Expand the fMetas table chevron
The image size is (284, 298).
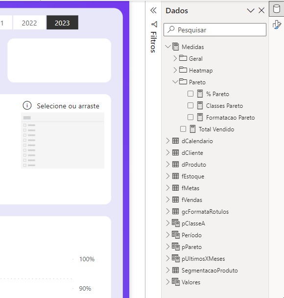point(168,188)
